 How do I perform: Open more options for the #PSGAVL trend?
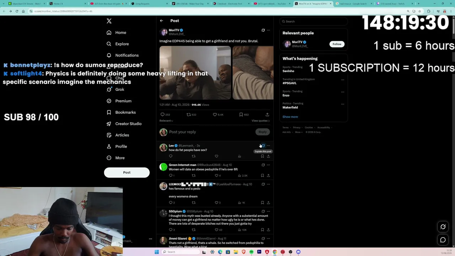[343, 80]
